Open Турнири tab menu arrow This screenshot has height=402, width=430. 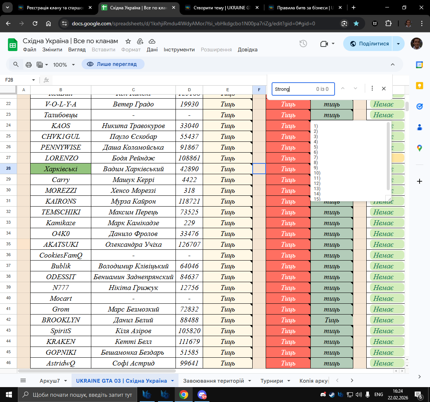tap(288, 381)
